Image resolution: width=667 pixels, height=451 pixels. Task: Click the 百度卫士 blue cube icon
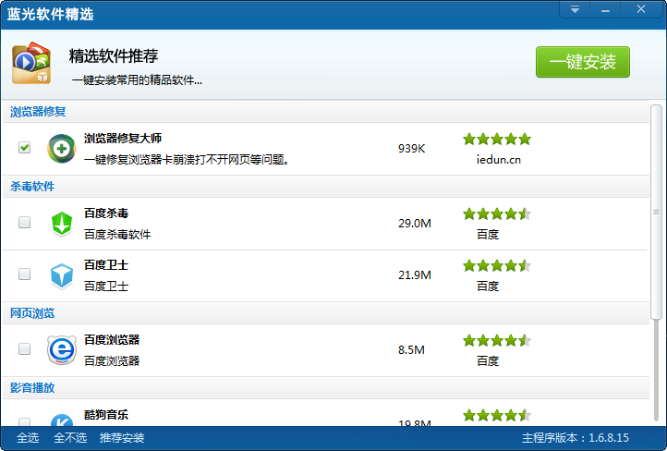pyautogui.click(x=62, y=275)
